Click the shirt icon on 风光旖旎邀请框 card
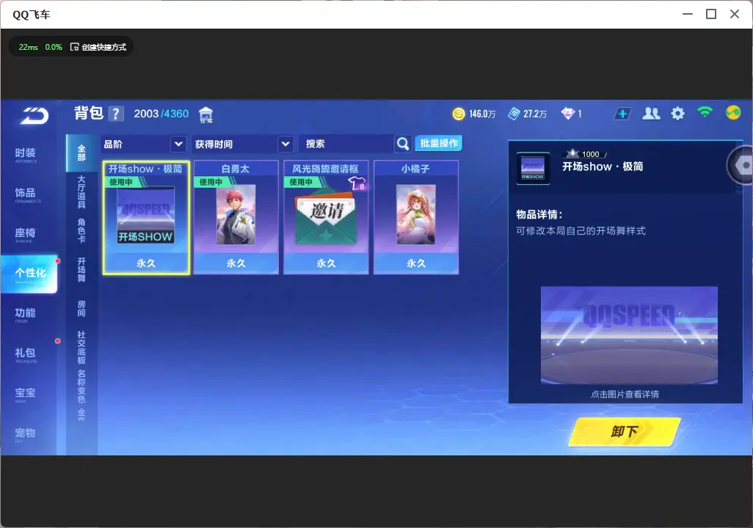753x528 pixels. [357, 183]
